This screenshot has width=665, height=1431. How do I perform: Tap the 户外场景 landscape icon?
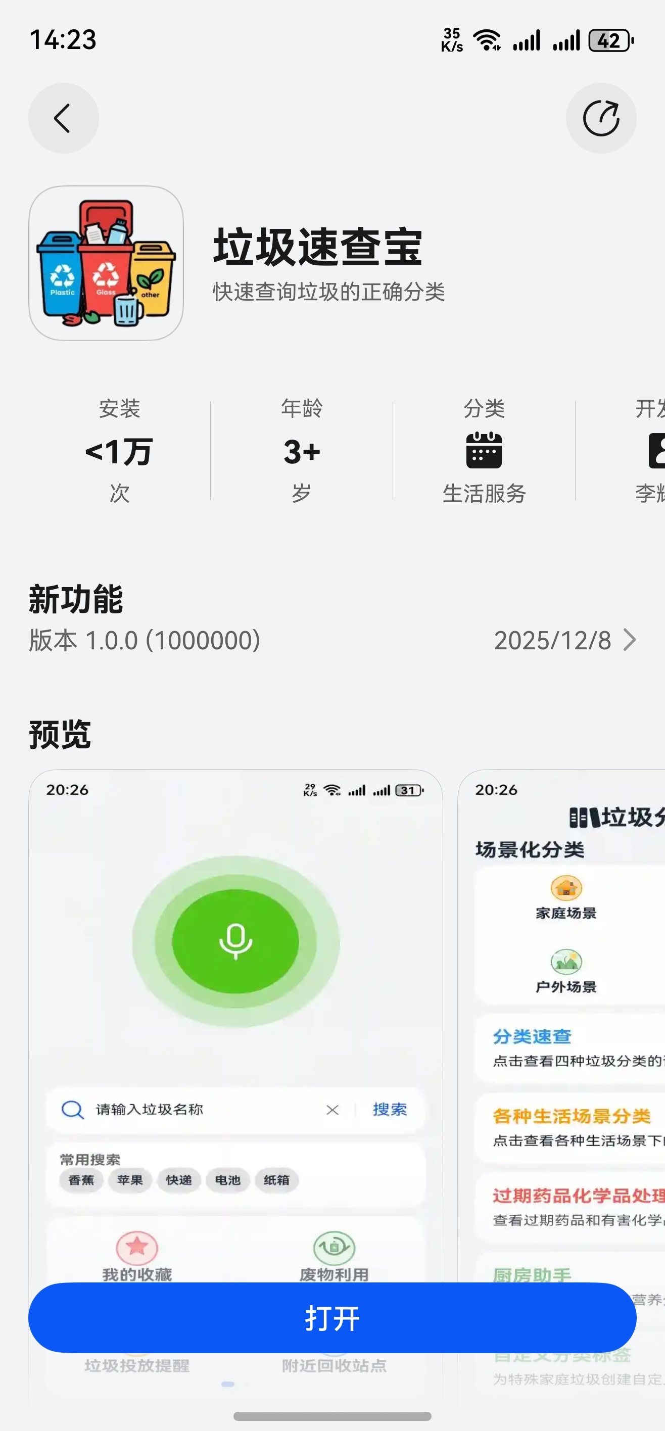pyautogui.click(x=566, y=962)
